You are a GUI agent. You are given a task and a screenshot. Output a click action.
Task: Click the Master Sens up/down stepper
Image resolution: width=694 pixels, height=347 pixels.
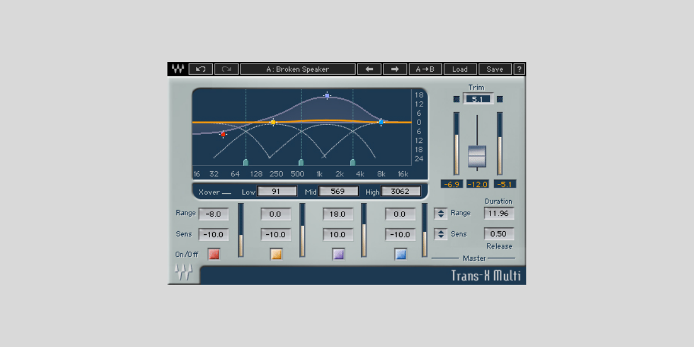tap(441, 234)
